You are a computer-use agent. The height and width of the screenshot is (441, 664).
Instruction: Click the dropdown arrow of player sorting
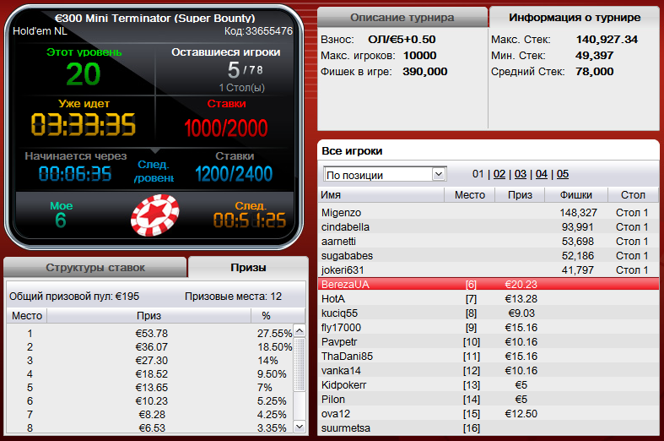click(x=439, y=174)
